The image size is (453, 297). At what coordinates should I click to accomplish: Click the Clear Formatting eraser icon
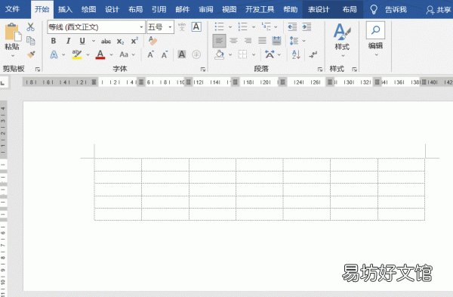click(x=153, y=41)
